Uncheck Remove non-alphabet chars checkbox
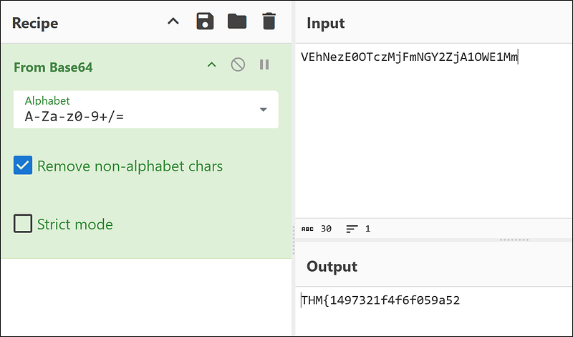The image size is (573, 337). click(24, 166)
